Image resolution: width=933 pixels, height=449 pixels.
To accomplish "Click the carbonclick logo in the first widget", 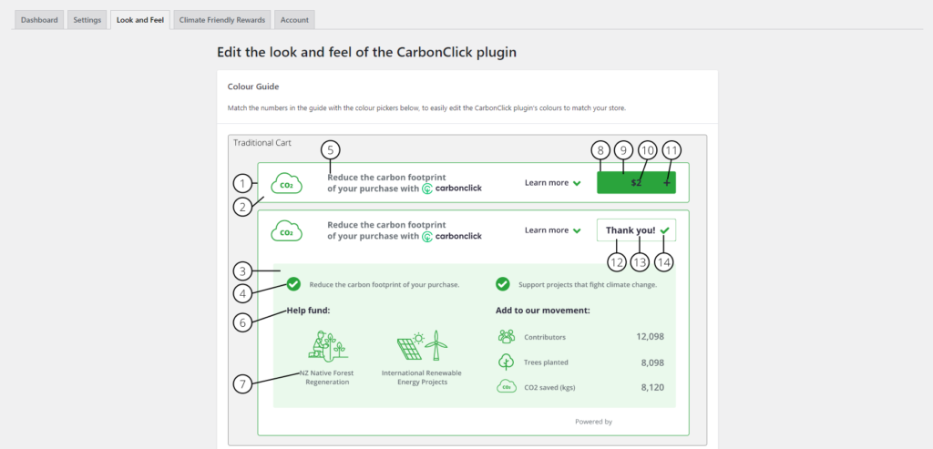I will (x=452, y=189).
